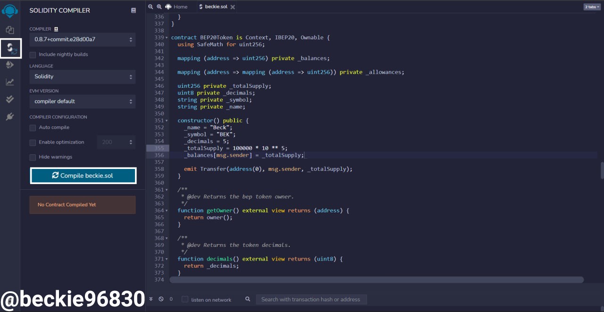The image size is (604, 312).
Task: Click the _decimals = 5 line
Action: [206, 141]
